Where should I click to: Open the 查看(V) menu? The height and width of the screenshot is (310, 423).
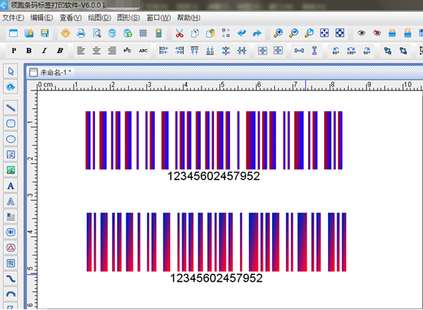70,18
